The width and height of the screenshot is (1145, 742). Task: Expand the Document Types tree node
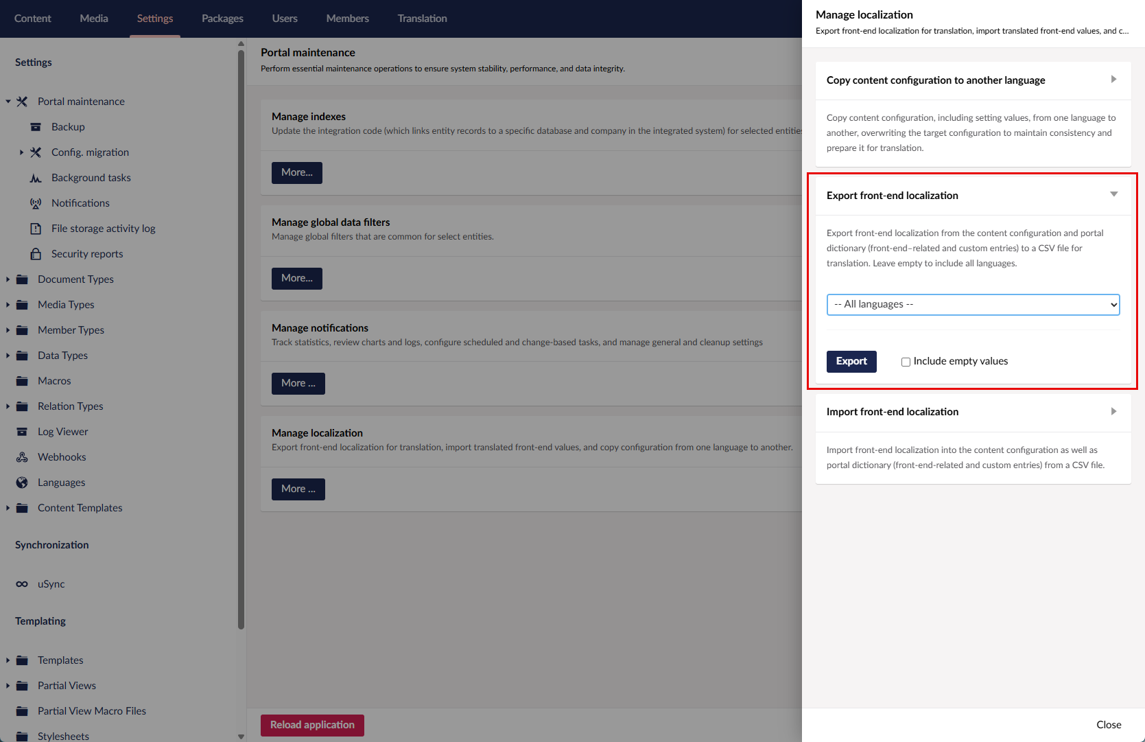click(x=8, y=279)
